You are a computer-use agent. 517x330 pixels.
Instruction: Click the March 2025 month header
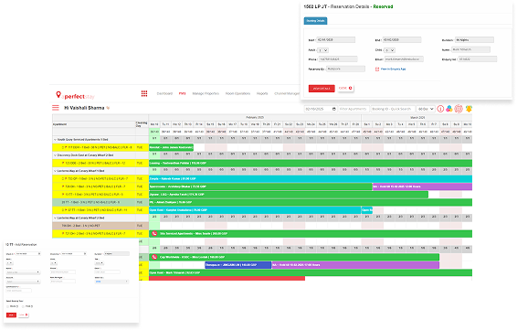417,118
